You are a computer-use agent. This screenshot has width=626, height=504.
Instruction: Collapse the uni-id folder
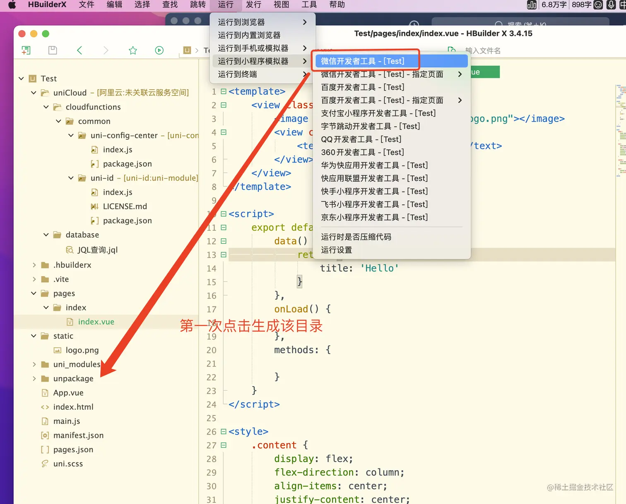(x=71, y=178)
